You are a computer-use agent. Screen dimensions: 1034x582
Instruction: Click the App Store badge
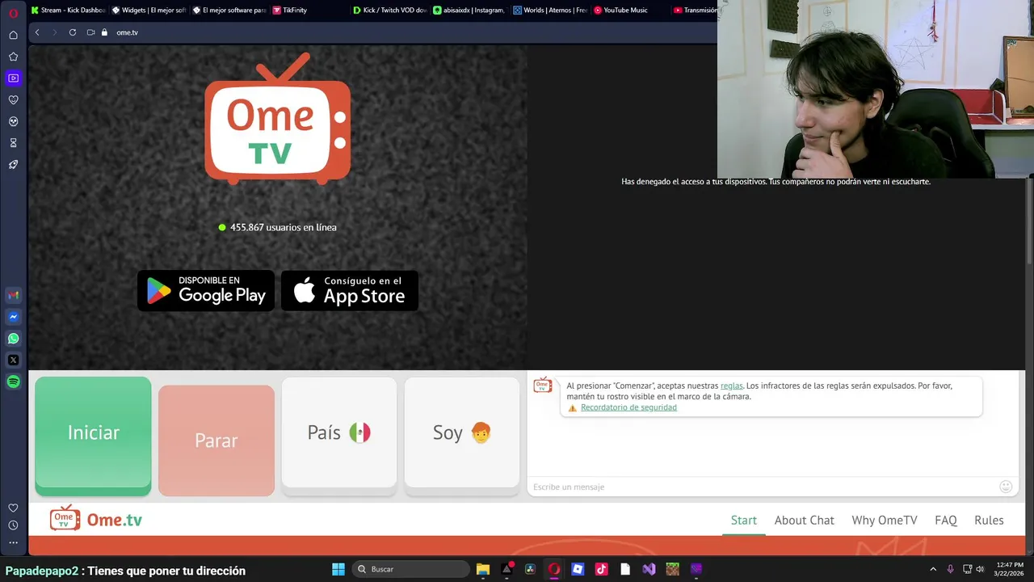[x=350, y=290]
